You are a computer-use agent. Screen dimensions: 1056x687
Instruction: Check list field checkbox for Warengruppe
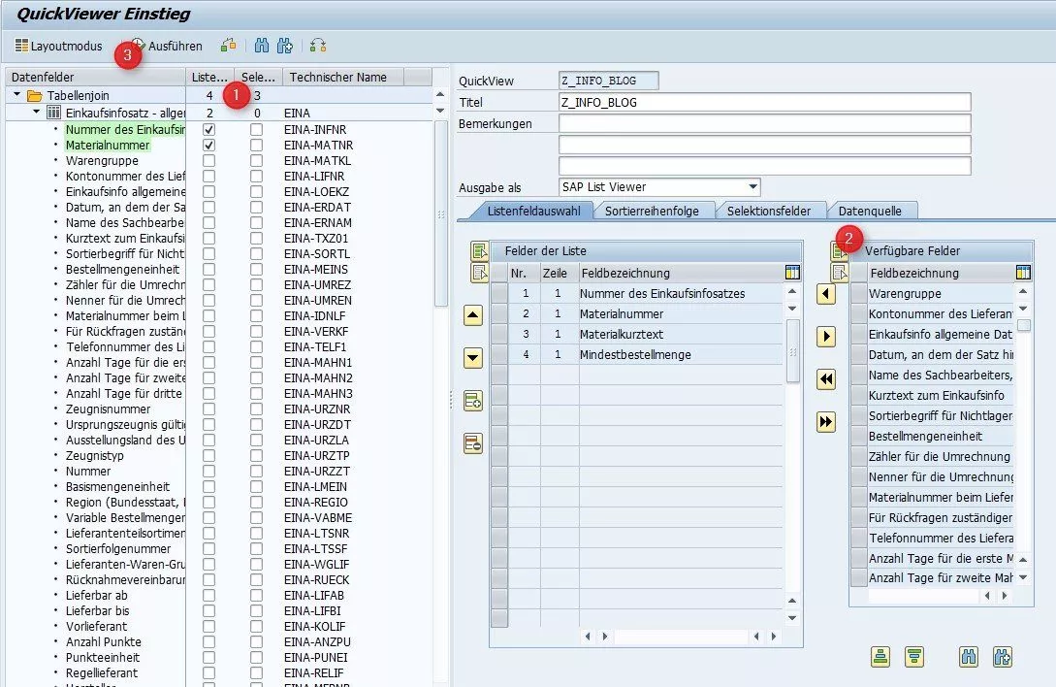click(x=208, y=160)
